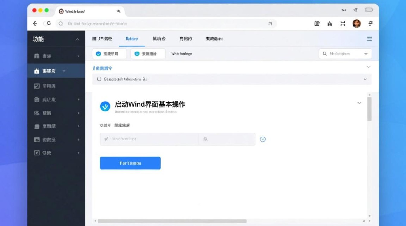Click the circled info icon beside the input field
This screenshot has height=226, width=406.
(x=263, y=139)
